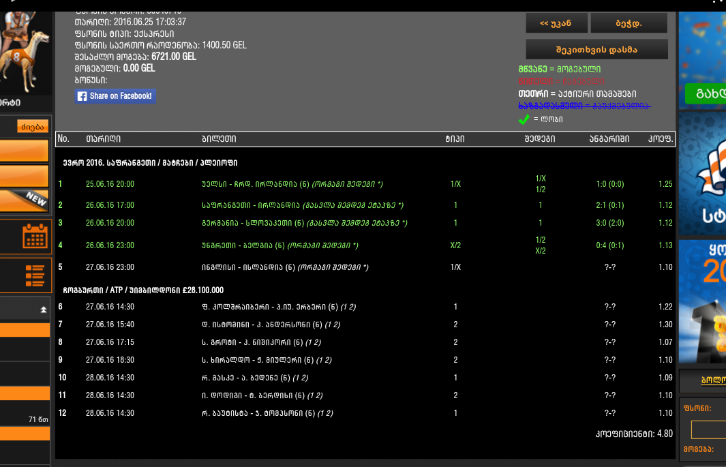Click the 'ბილეთი' ticket column header
The width and height of the screenshot is (726, 467).
click(x=219, y=139)
